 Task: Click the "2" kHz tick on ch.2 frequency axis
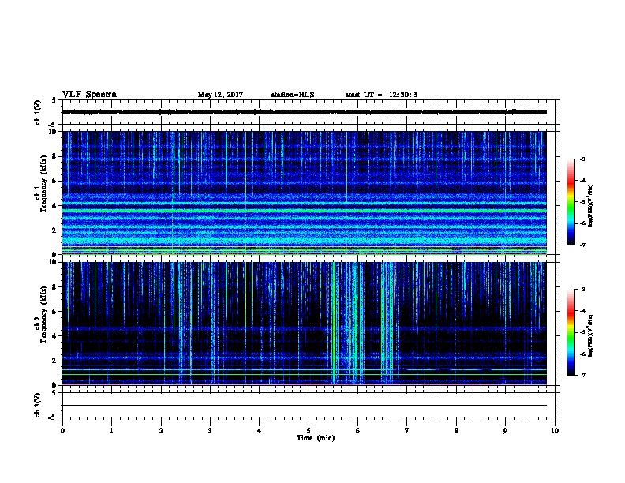[55, 361]
